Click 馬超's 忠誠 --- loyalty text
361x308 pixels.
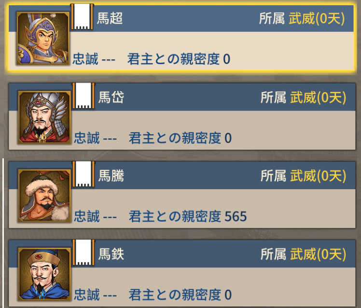click(94, 59)
